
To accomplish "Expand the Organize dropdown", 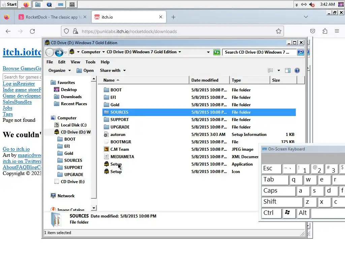I will 60,70.
